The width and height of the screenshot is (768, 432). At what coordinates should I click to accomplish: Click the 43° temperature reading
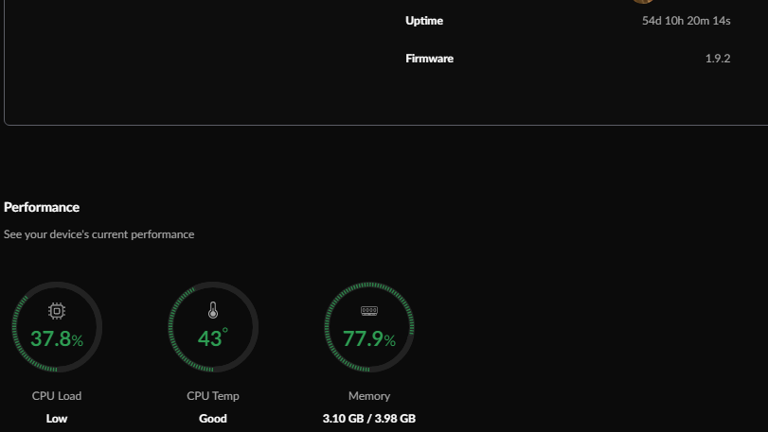[213, 338]
